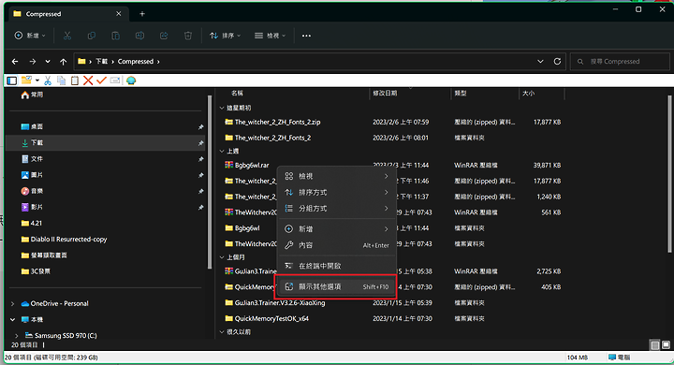Click the 搜尋 Compressed search box
674x365 pixels.
tap(620, 62)
